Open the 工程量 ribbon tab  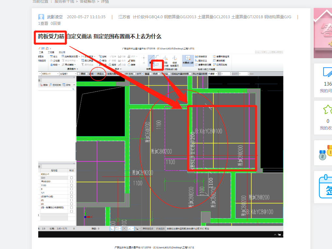coord(51,52)
